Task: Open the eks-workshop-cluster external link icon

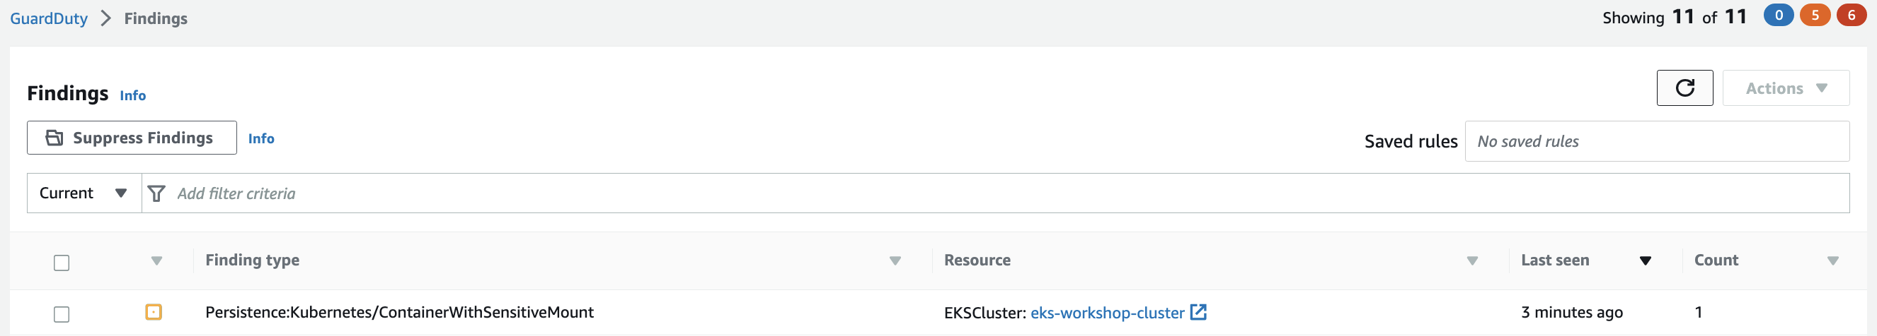Action: pos(1198,312)
